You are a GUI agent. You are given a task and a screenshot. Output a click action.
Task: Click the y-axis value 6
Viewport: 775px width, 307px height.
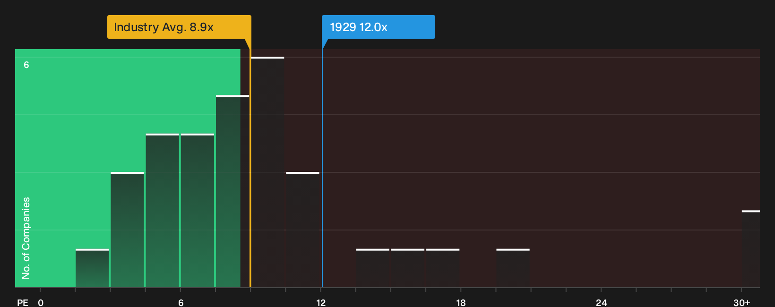(26, 65)
